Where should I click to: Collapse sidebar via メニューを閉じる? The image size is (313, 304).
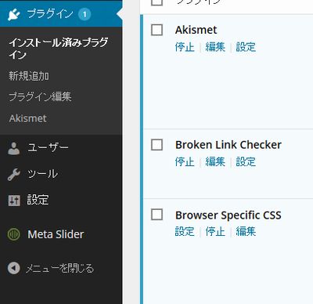click(x=59, y=268)
